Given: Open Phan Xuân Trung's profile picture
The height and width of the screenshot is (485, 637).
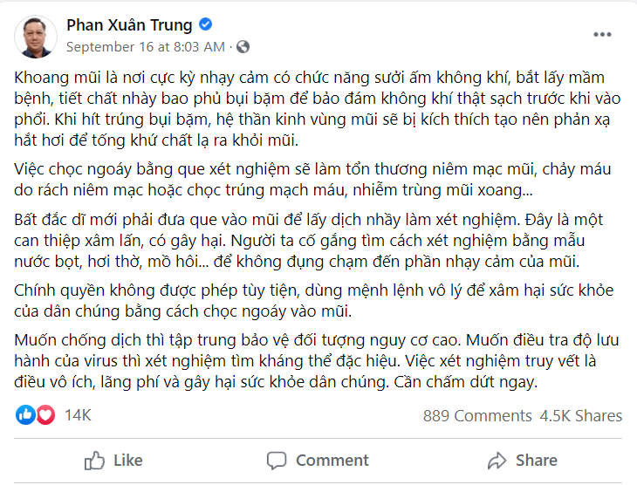Looking at the screenshot, I should point(36,36).
